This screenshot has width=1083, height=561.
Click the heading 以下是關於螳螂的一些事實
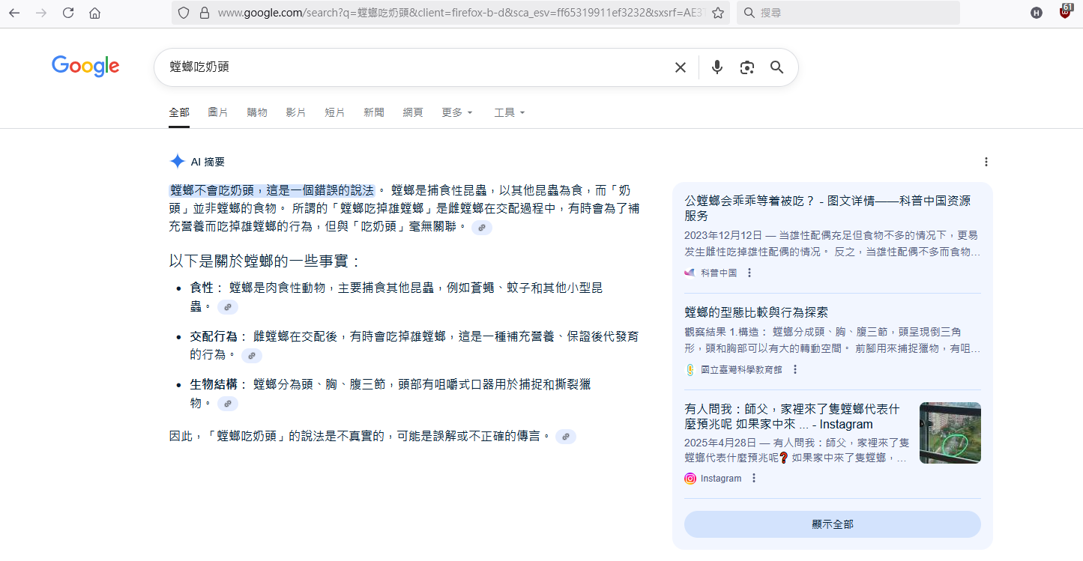(x=265, y=261)
